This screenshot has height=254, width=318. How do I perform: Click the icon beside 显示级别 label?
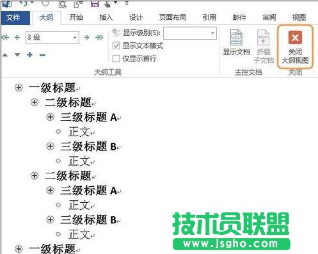point(116,33)
